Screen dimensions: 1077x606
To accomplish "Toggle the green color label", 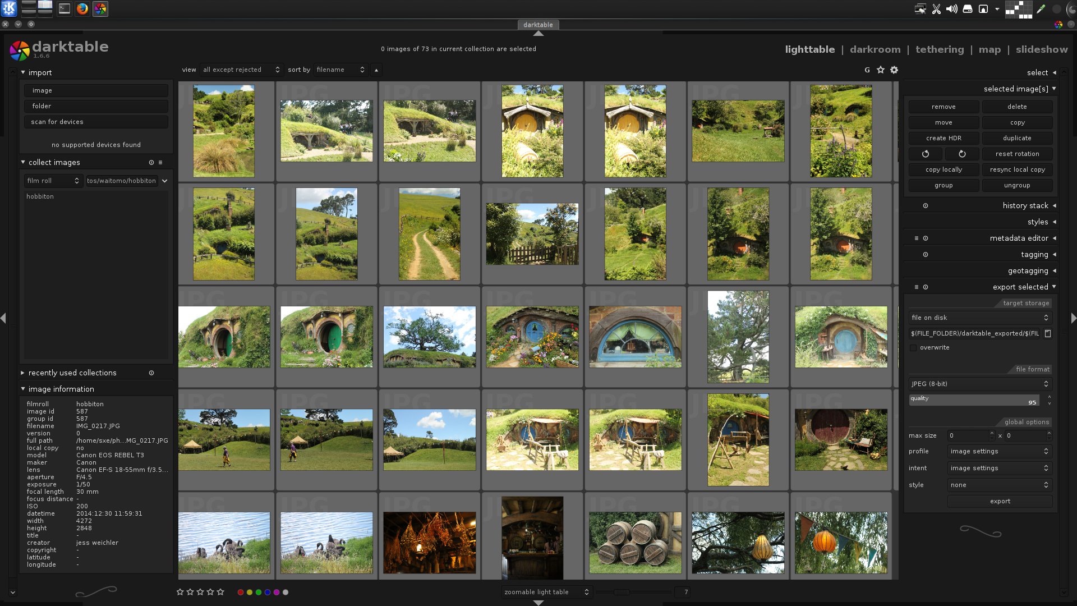I will click(259, 592).
